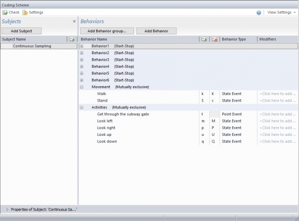Select the Stand behavior
Image resolution: width=299 pixels, height=221 pixels.
pyautogui.click(x=102, y=101)
